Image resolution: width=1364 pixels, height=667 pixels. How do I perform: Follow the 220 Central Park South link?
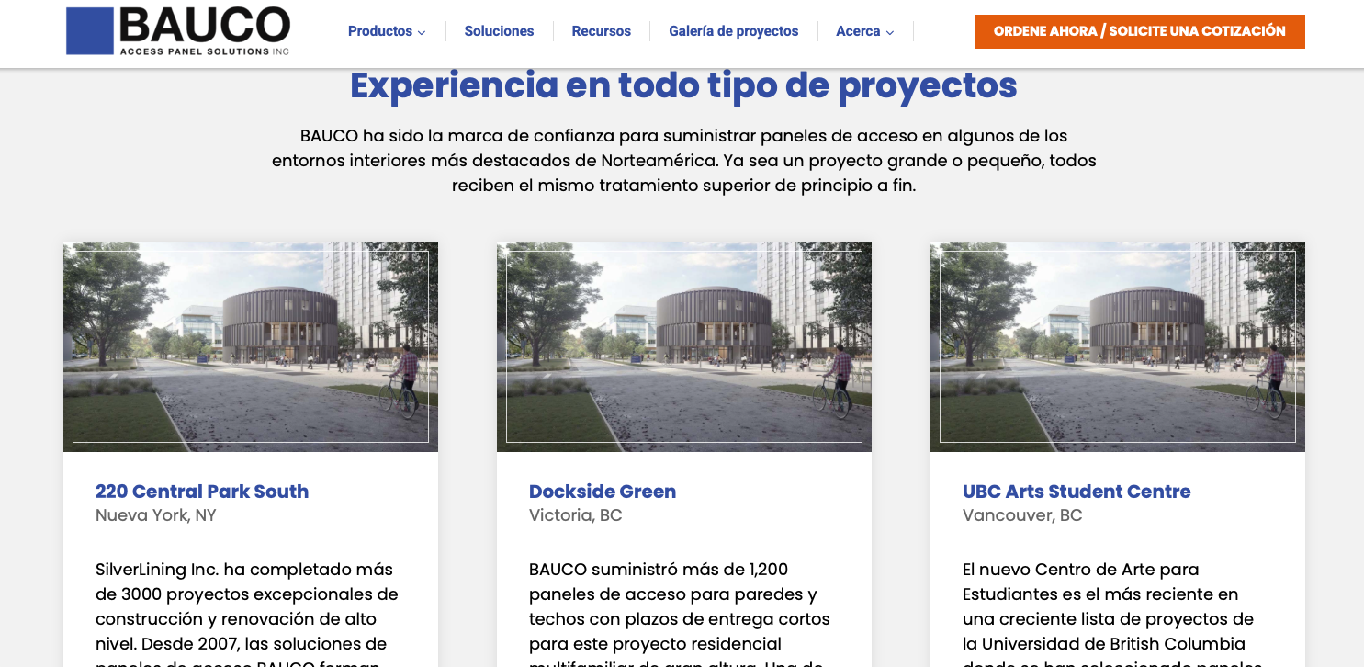coord(202,492)
